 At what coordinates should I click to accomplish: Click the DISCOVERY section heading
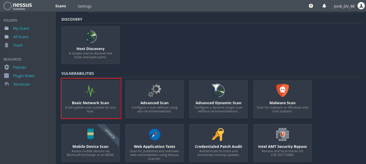pyautogui.click(x=71, y=19)
